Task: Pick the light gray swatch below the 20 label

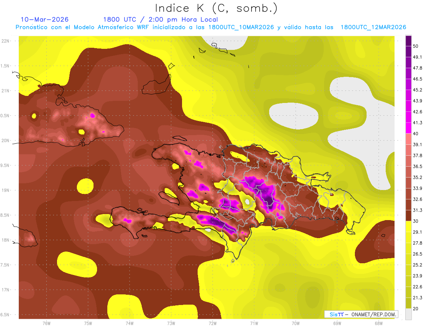Action: pyautogui.click(x=408, y=314)
